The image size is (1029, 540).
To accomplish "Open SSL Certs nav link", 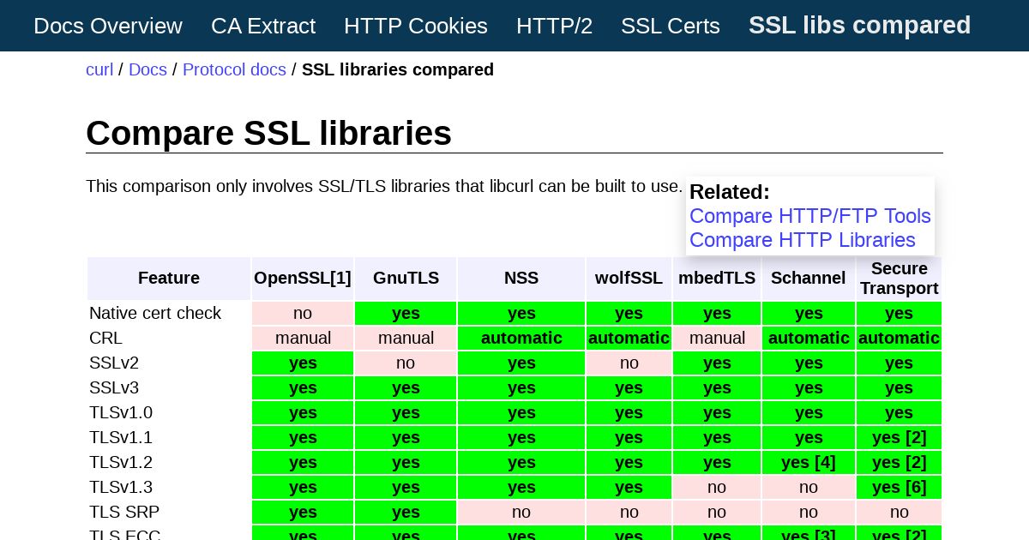I will coord(671,26).
